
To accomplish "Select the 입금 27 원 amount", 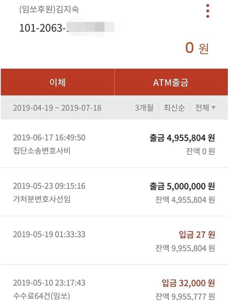I will [x=197, y=234].
